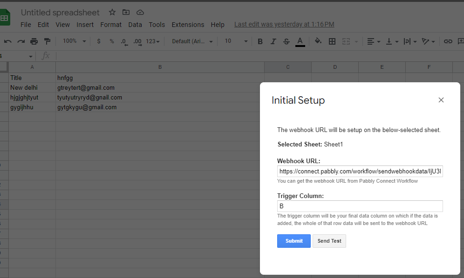Open the Borders tool

coord(332,41)
